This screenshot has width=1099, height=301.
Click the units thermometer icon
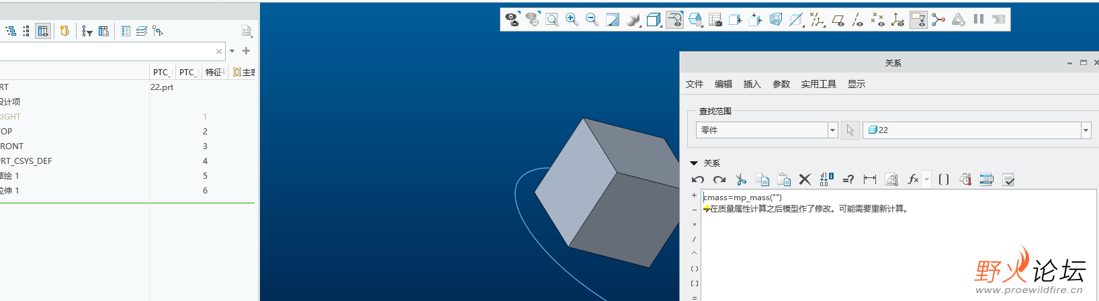[965, 179]
